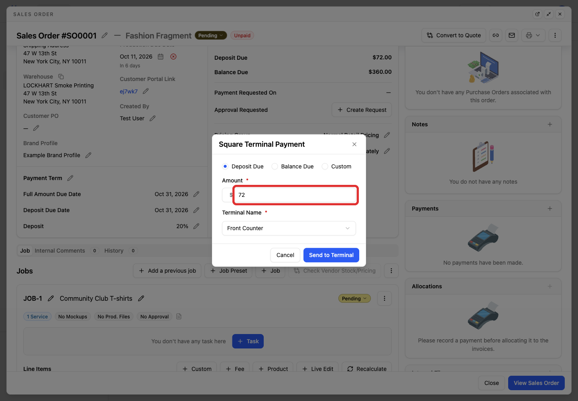Open the ej7wk7 customer portal link
This screenshot has height=401, width=578.
[x=129, y=91]
